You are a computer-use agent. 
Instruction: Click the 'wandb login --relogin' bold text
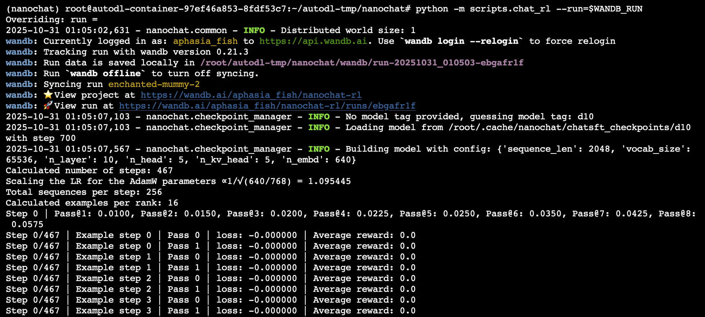tap(462, 41)
